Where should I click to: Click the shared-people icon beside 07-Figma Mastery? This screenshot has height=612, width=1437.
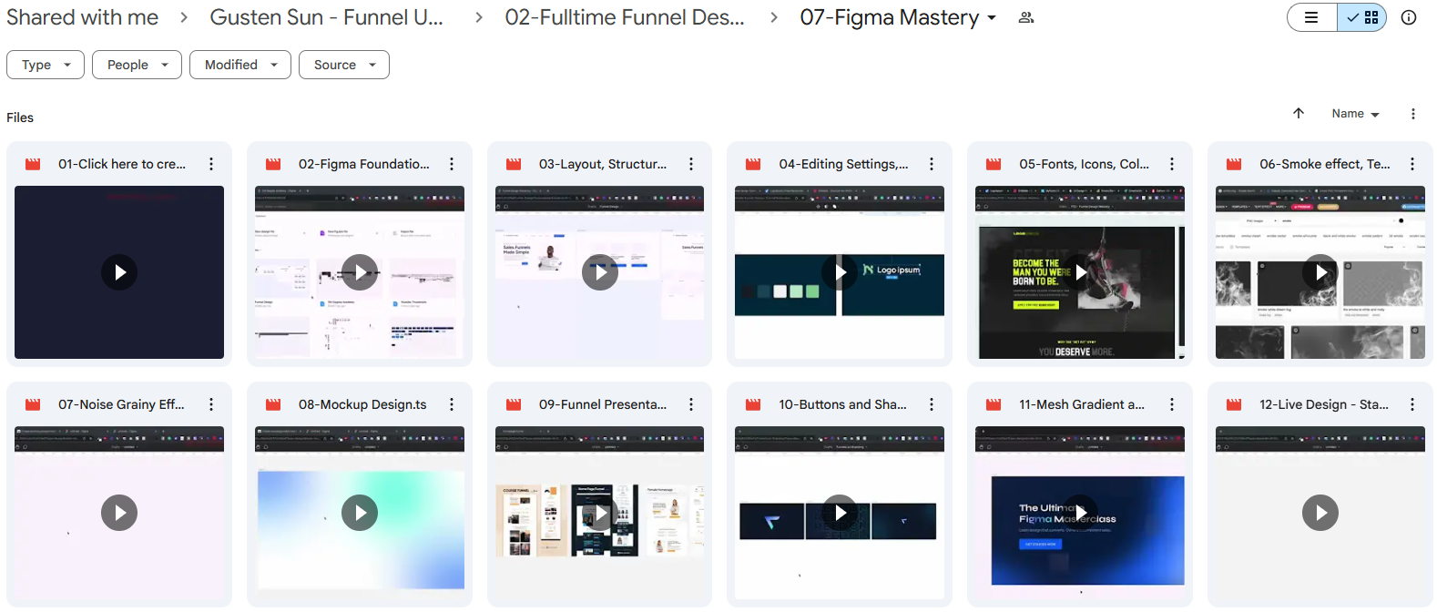[x=1026, y=17]
